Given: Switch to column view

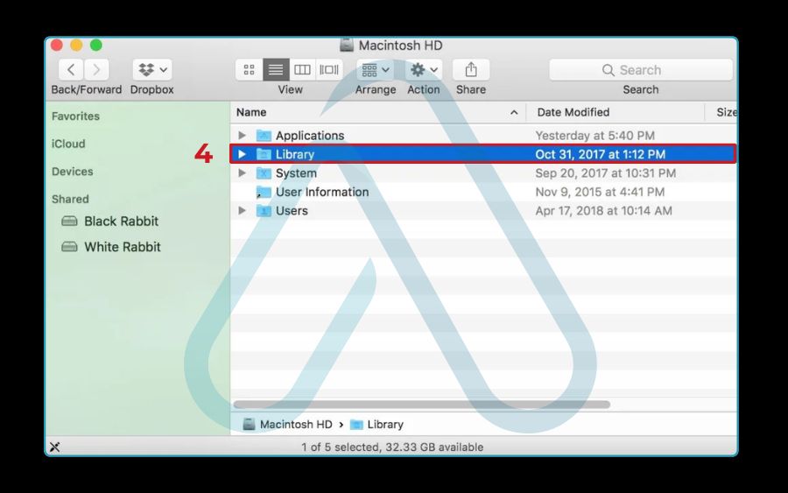Looking at the screenshot, I should 302,70.
